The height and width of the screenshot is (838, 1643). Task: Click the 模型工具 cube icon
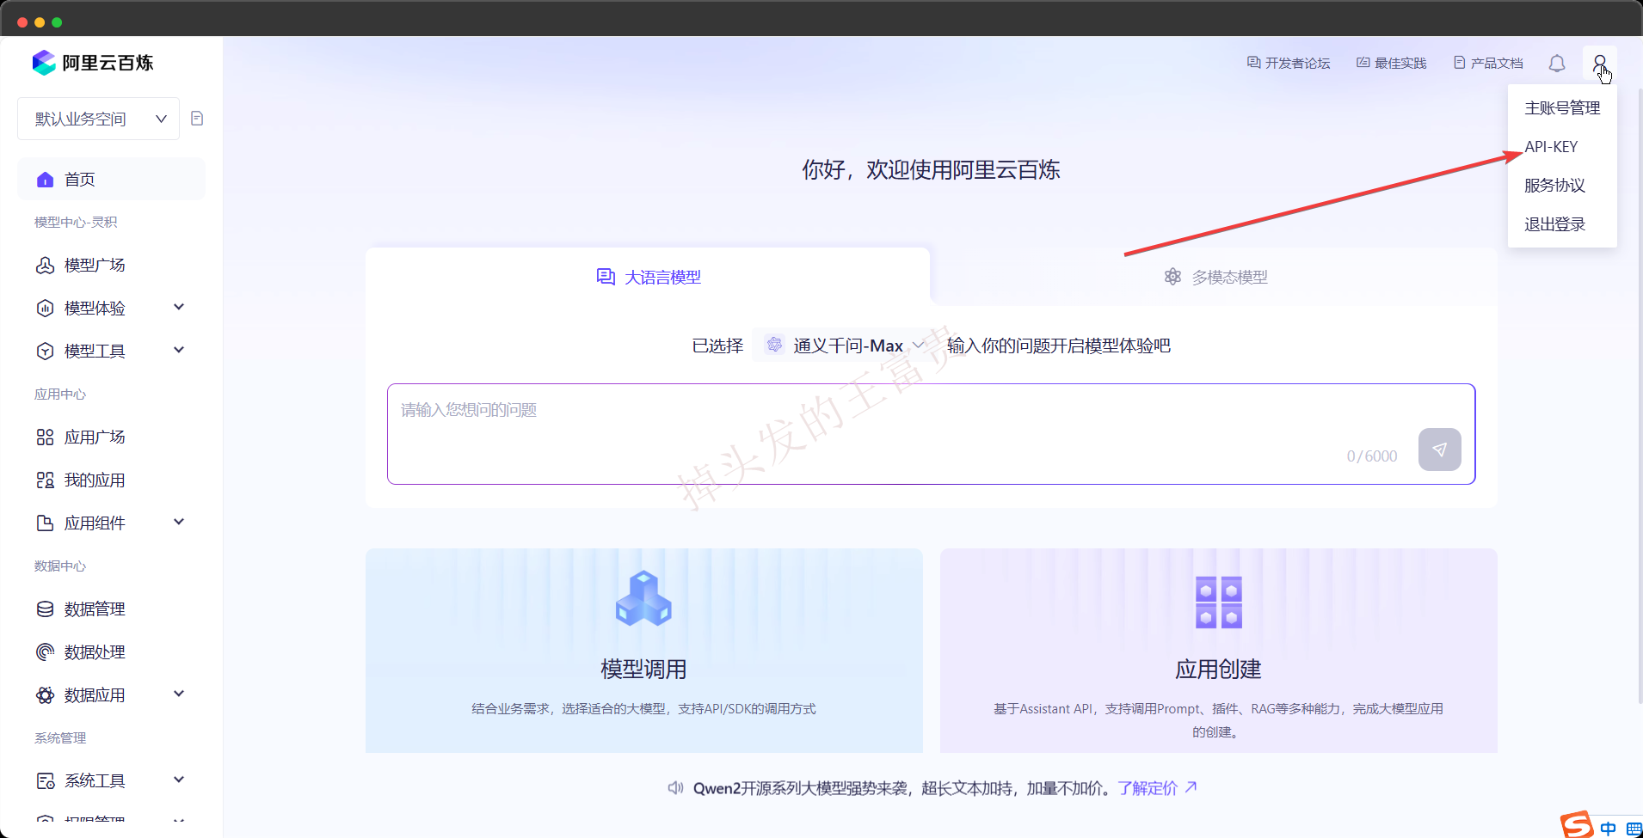46,352
